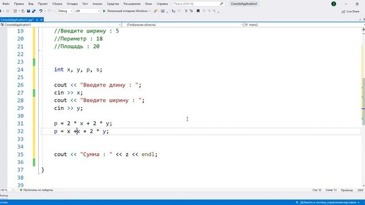Open the Глобальная область scope dropdown
The height and width of the screenshot is (205, 365).
point(182,24)
